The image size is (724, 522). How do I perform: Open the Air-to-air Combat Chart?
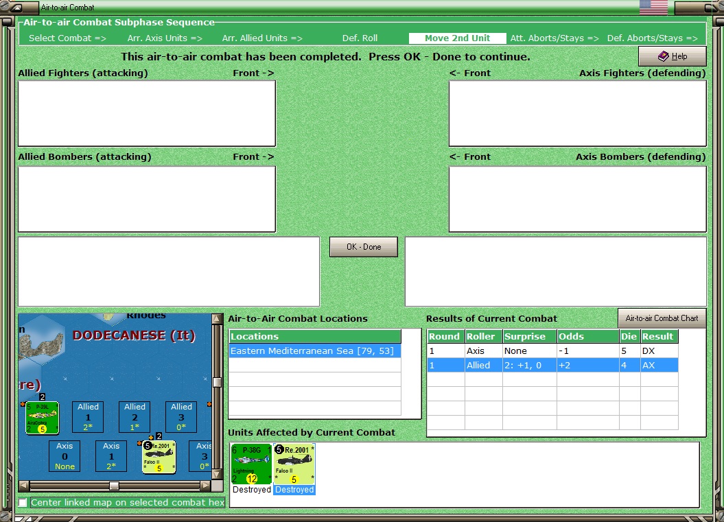tap(662, 318)
